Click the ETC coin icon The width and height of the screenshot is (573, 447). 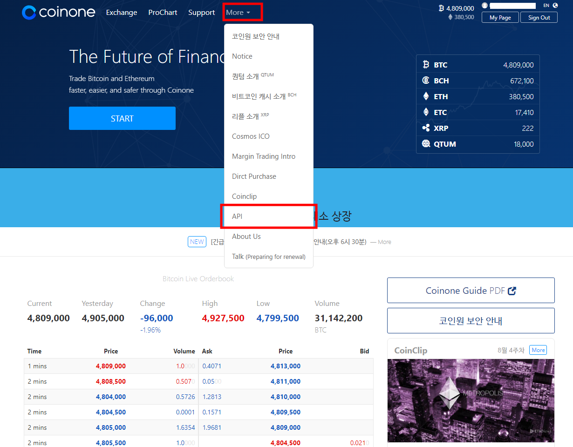(x=425, y=112)
